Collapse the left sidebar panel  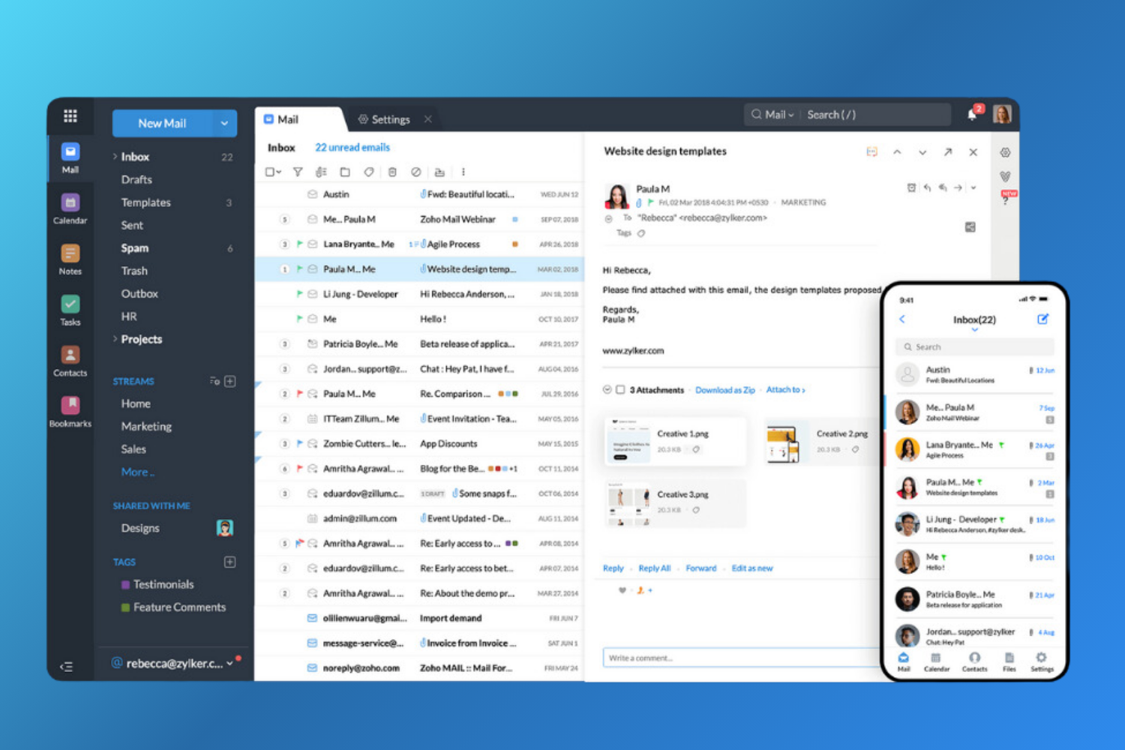point(67,667)
